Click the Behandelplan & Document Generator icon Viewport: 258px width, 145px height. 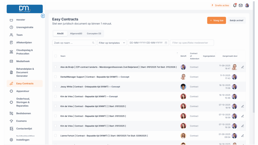point(11,72)
